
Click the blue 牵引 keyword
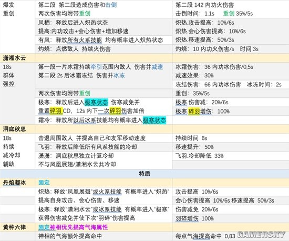(x=96, y=67)
